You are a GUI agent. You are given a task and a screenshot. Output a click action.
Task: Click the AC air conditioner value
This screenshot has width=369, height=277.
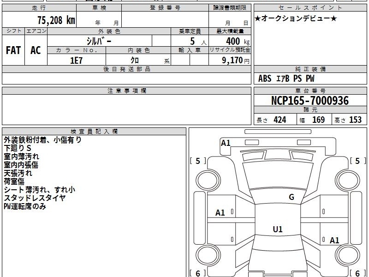[x=36, y=50]
